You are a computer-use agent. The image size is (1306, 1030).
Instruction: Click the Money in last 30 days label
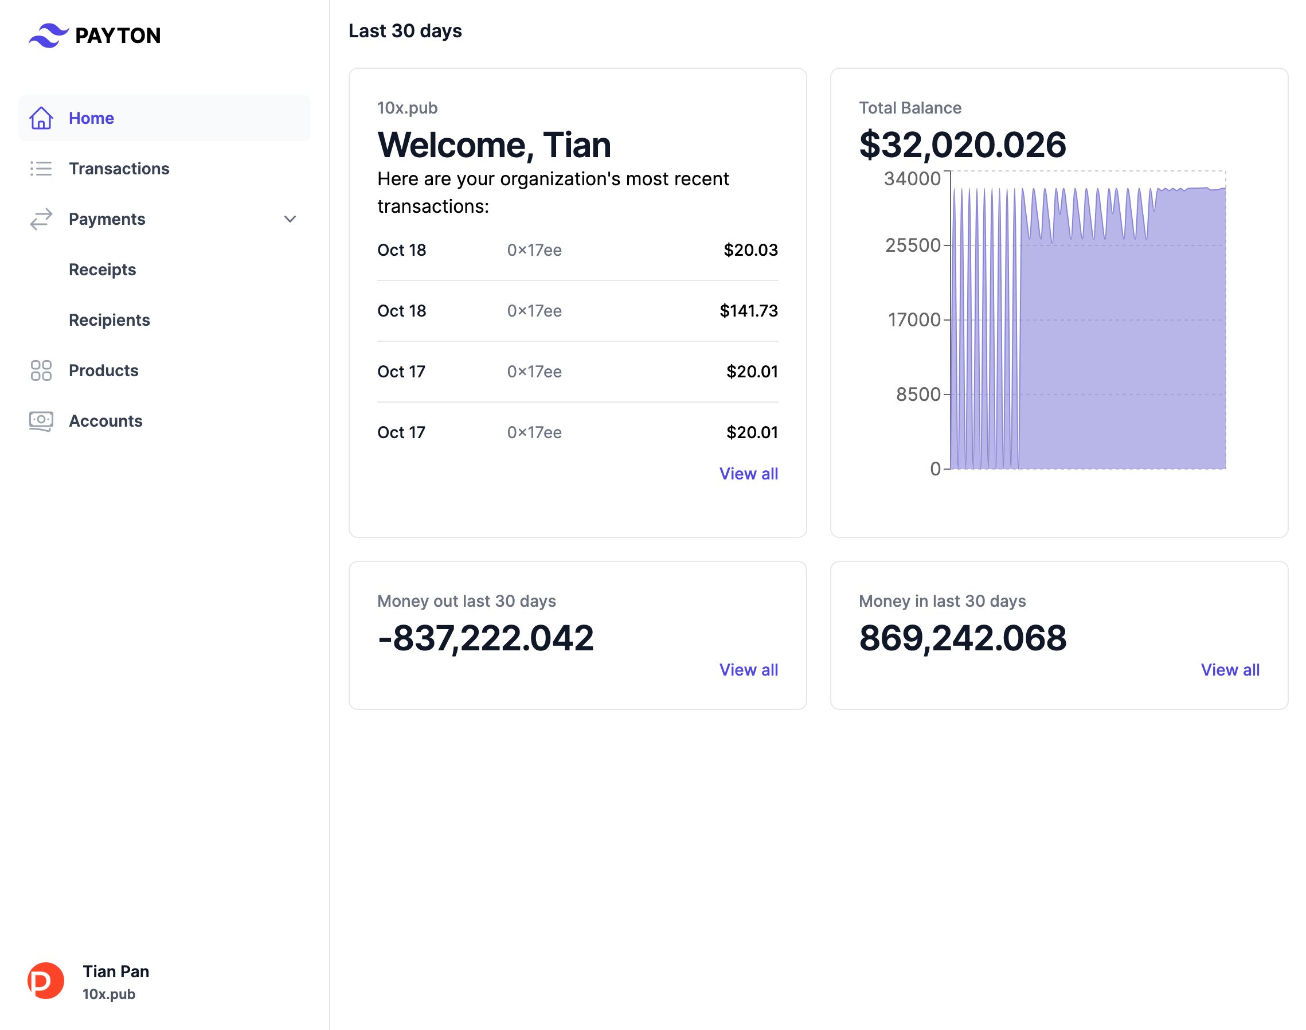coord(942,601)
